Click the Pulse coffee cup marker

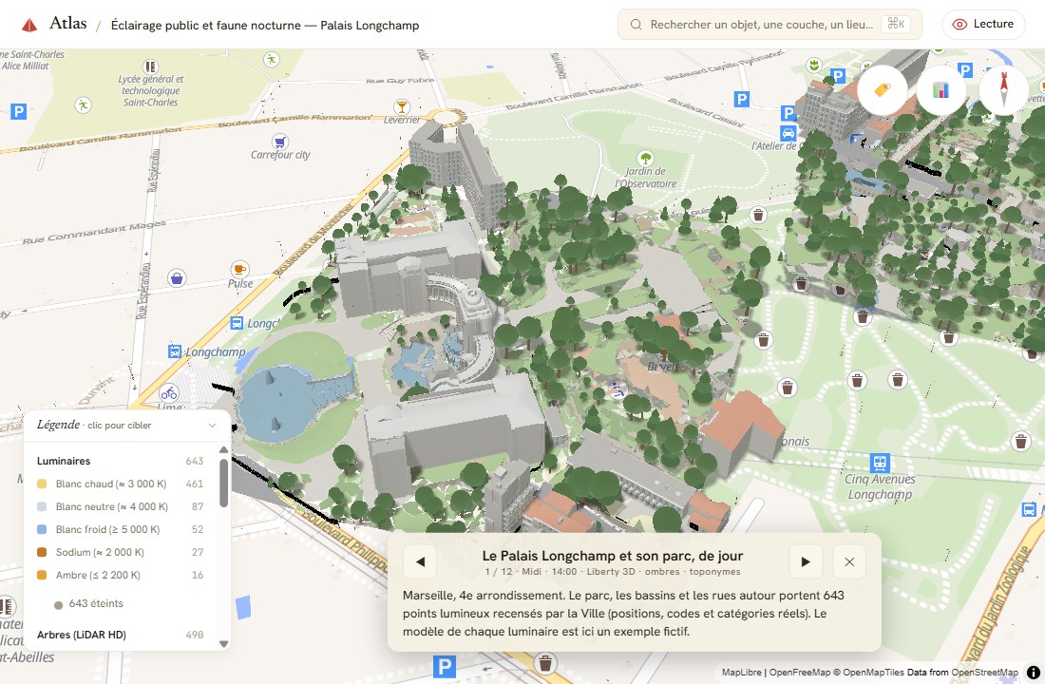click(240, 270)
